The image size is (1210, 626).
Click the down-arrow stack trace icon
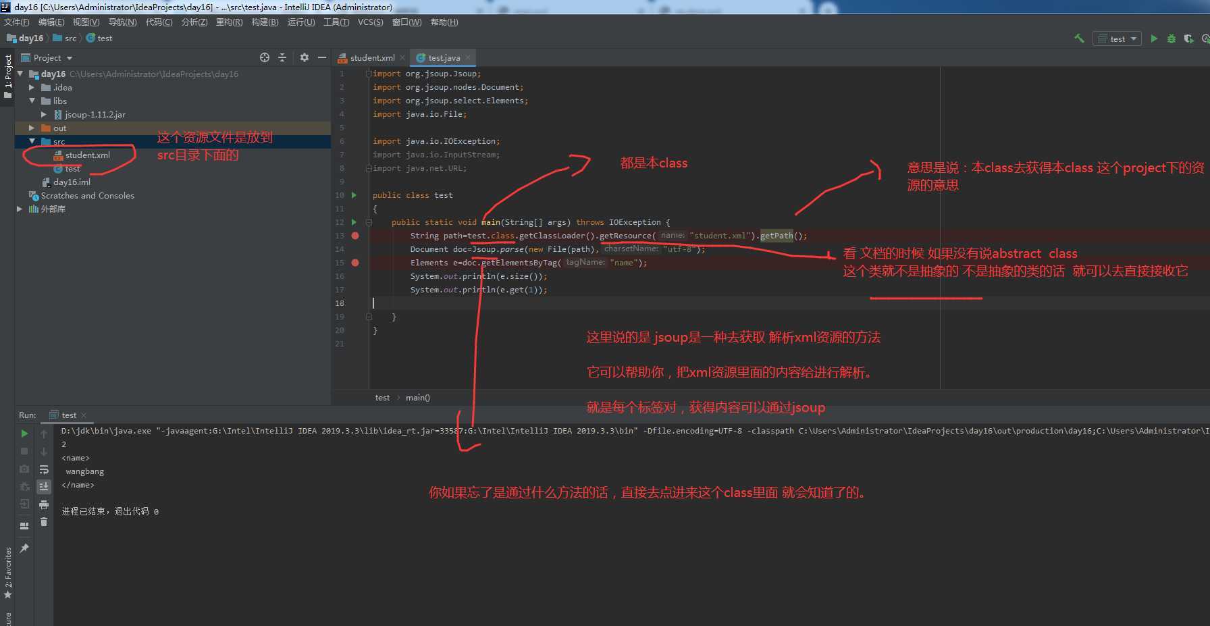click(44, 451)
